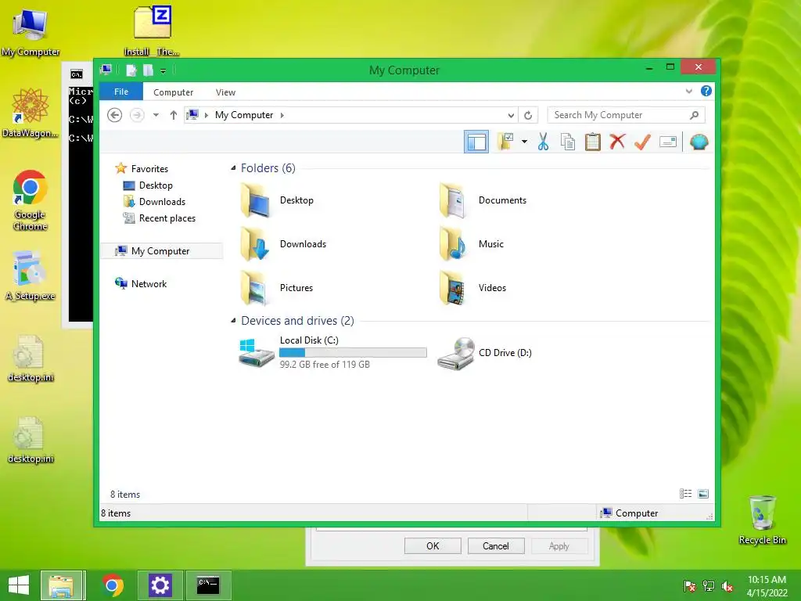Screen dimensions: 801x601
Task: Select My Computer in navigation pane
Action: pos(162,251)
